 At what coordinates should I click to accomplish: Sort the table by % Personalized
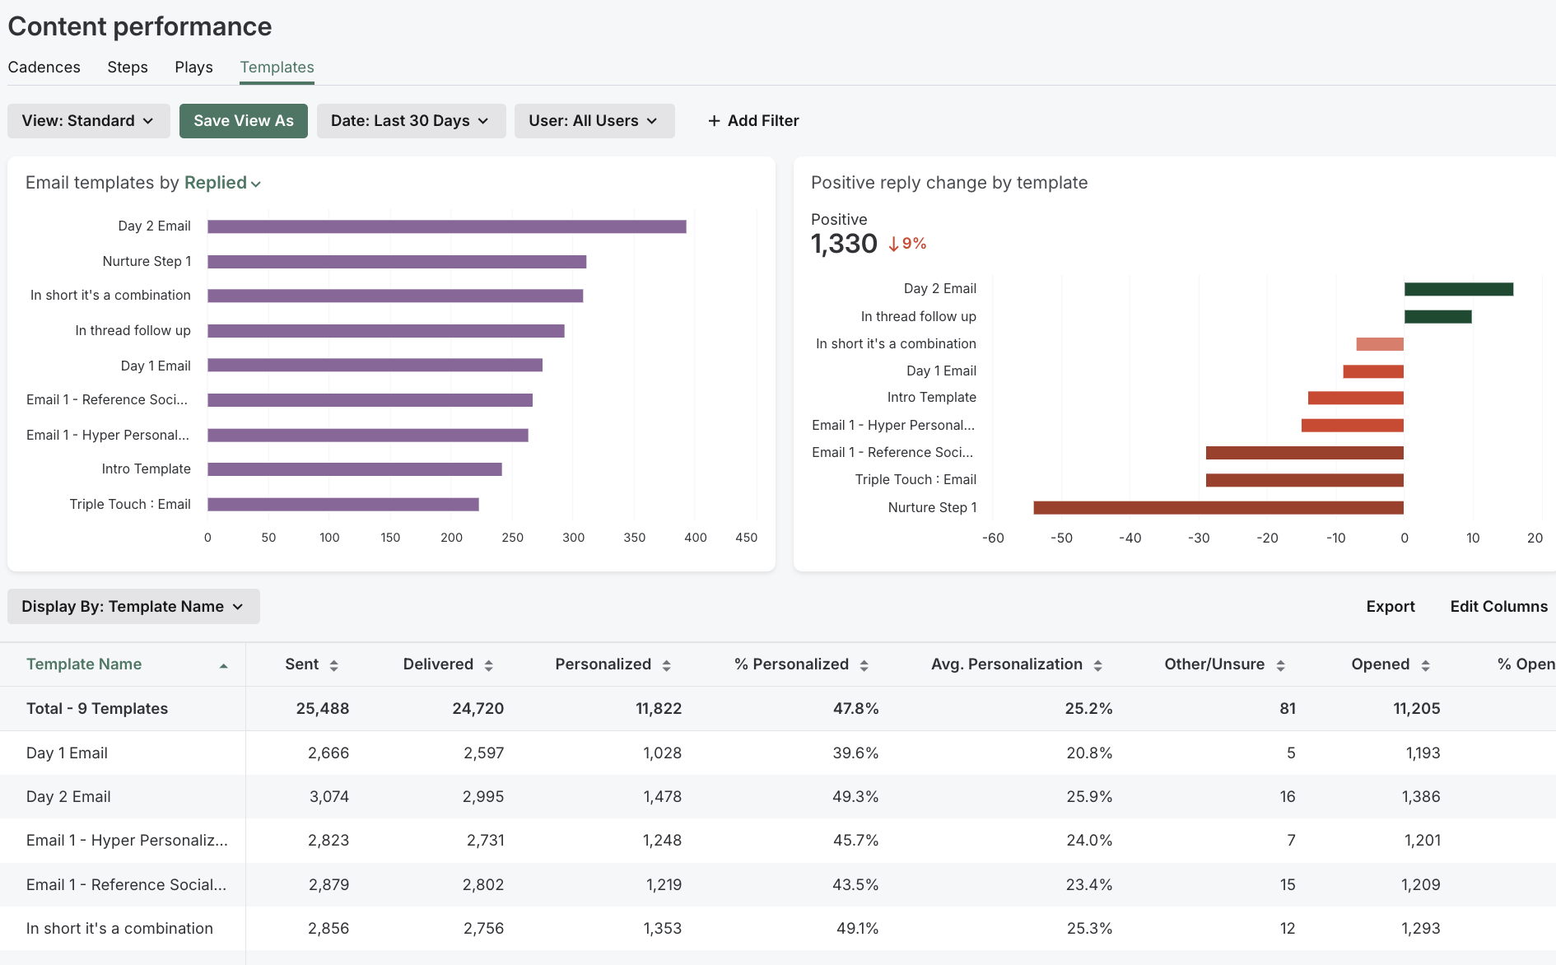pos(864,664)
